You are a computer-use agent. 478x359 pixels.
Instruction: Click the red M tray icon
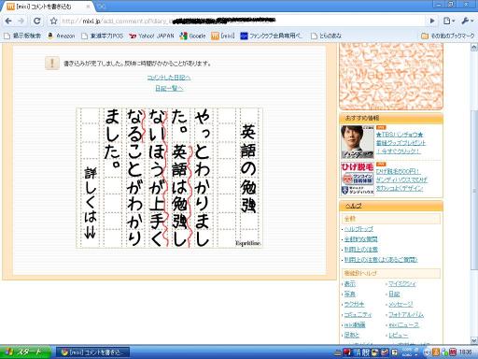coord(453,352)
